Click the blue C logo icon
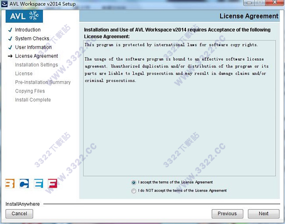Screen dimensions: 285x224 point(24,183)
